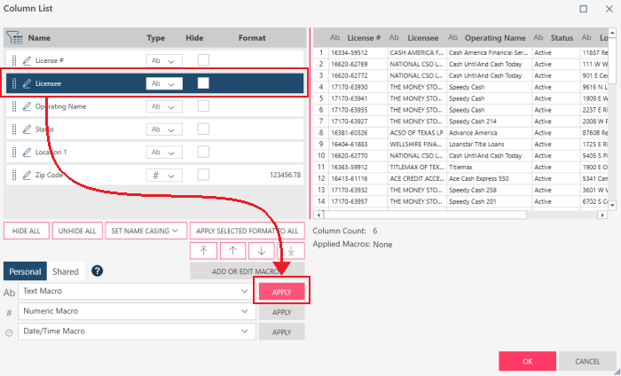This screenshot has height=376, width=621.
Task: Toggle Hide checkbox for Licensee row
Action: pos(204,83)
